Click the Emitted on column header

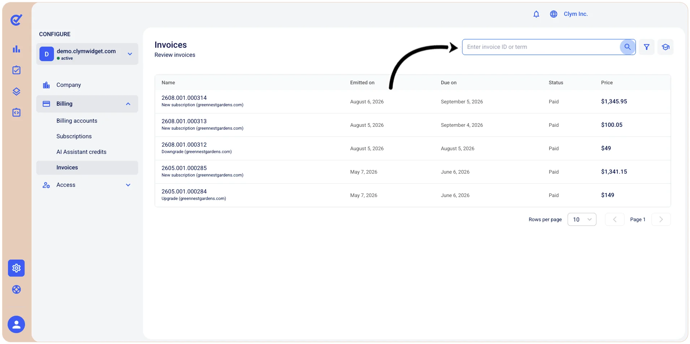(362, 82)
